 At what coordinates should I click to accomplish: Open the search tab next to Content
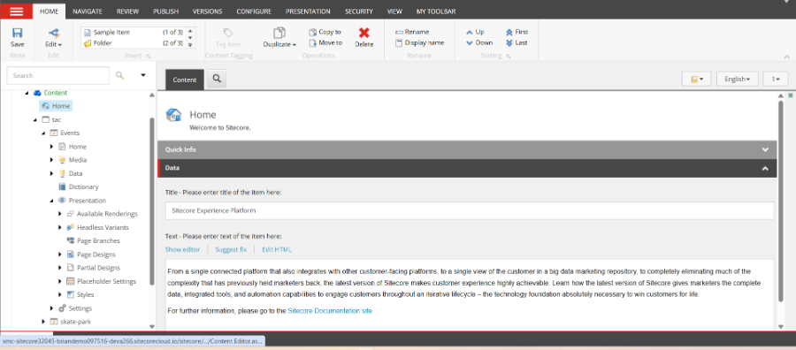pyautogui.click(x=217, y=80)
